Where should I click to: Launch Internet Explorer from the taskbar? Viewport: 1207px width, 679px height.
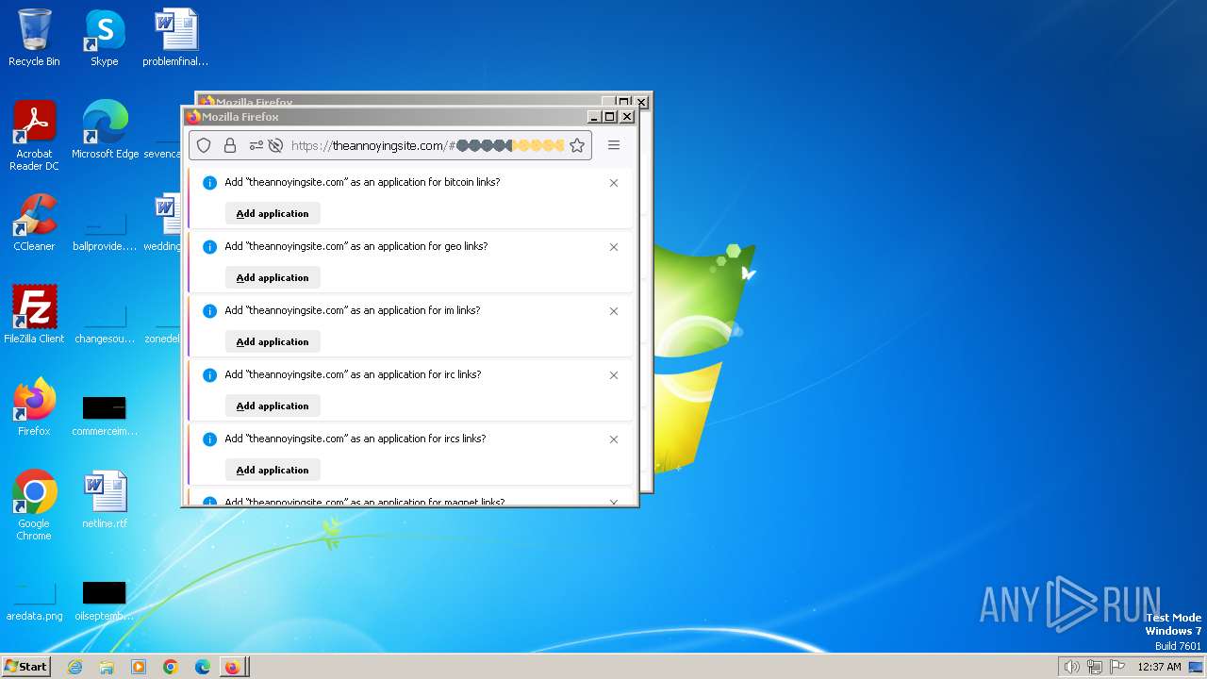click(74, 667)
